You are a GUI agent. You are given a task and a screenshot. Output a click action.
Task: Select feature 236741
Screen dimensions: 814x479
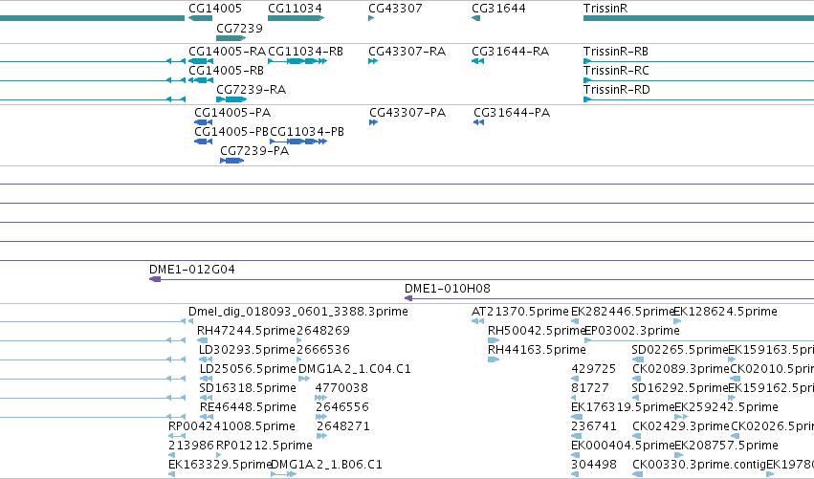[593, 425]
